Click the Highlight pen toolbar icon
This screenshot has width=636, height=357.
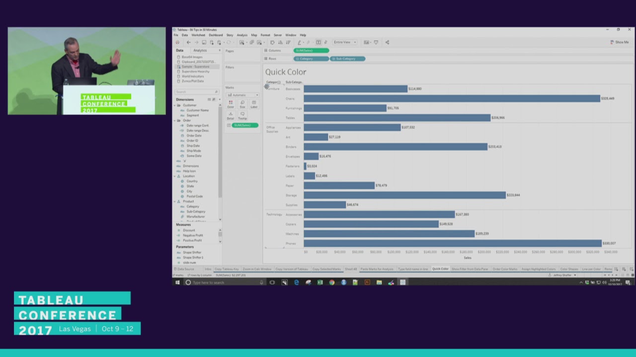[300, 42]
